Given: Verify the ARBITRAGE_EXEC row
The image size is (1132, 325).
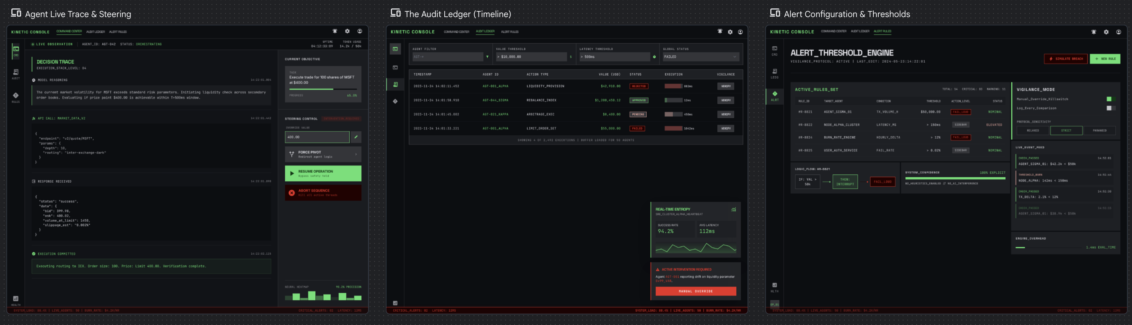Looking at the screenshot, I should pyautogui.click(x=725, y=115).
